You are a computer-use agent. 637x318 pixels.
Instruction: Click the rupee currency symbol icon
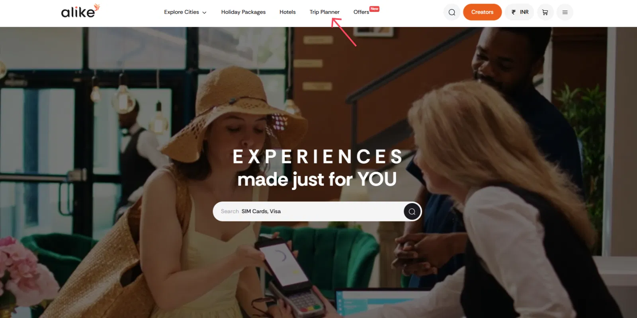click(x=514, y=12)
